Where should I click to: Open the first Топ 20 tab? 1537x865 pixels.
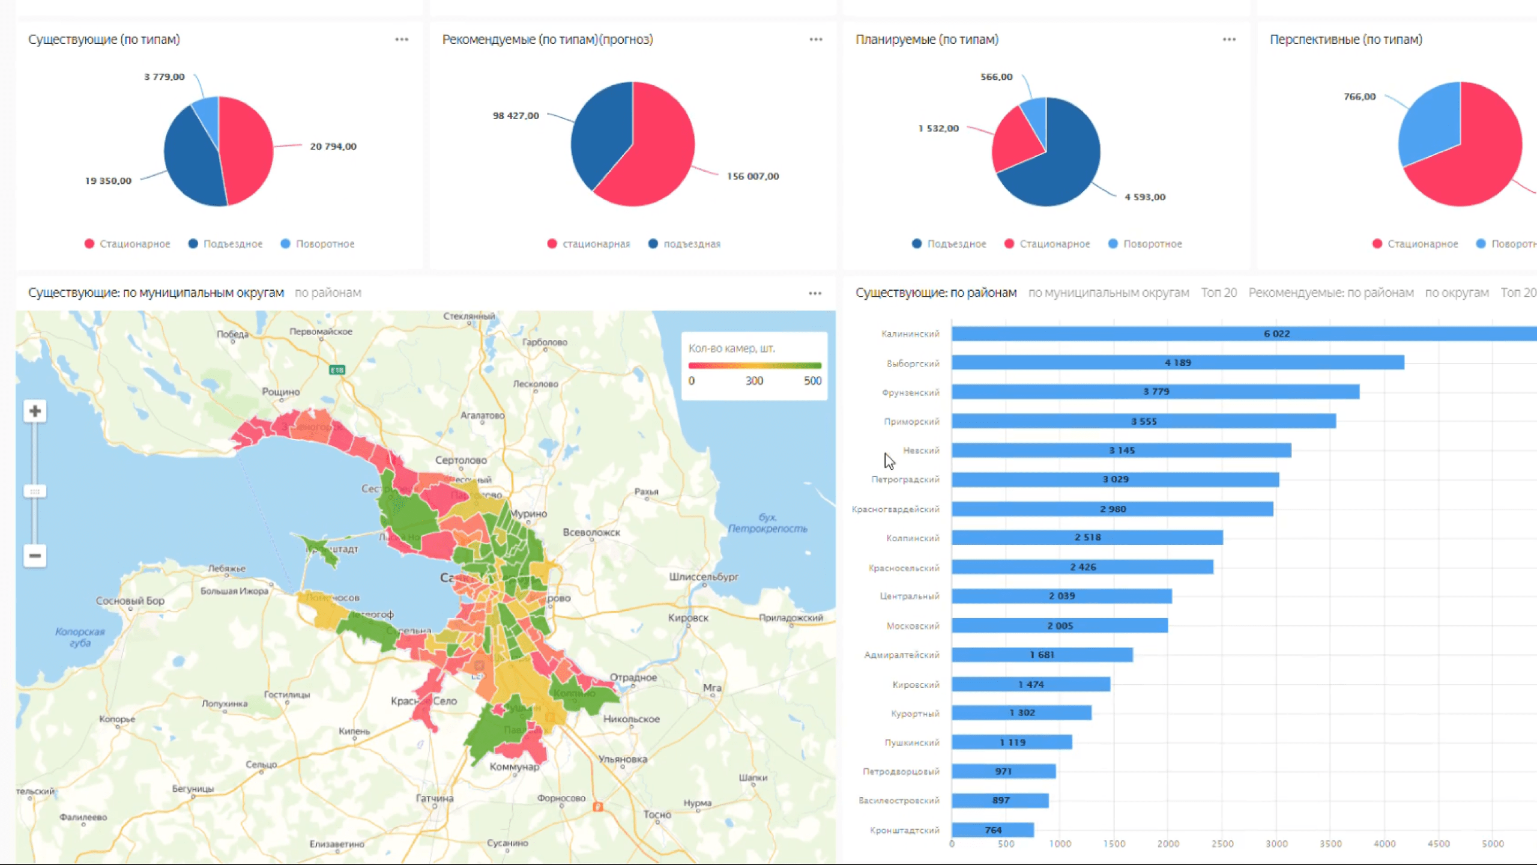point(1219,293)
